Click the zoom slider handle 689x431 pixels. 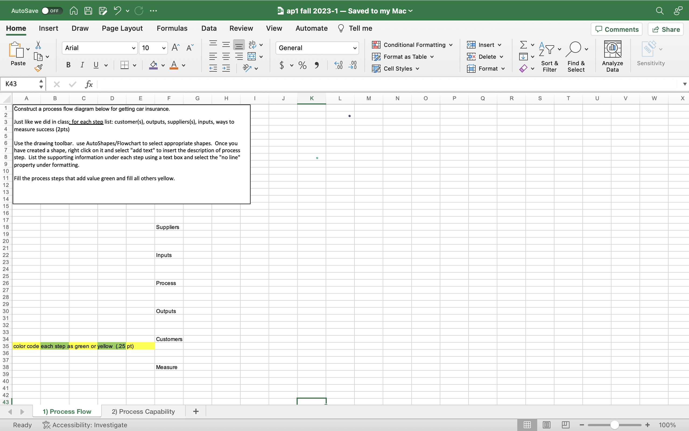[614, 425]
